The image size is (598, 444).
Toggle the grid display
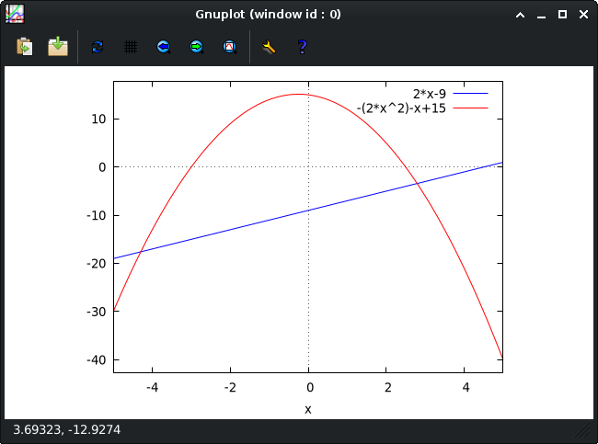point(131,47)
